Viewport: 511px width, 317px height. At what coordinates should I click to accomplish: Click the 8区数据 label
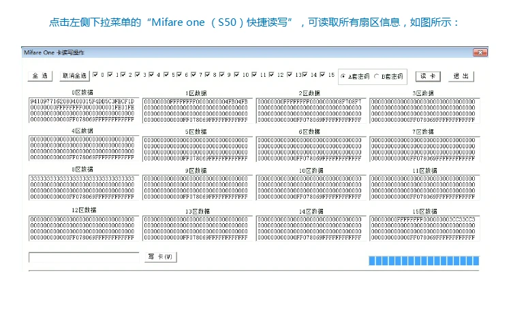tap(82, 169)
